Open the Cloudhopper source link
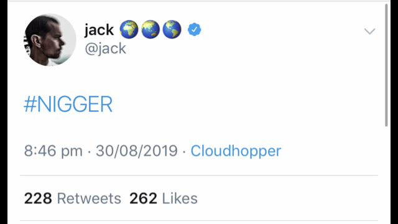The height and width of the screenshot is (224, 398). 236,151
